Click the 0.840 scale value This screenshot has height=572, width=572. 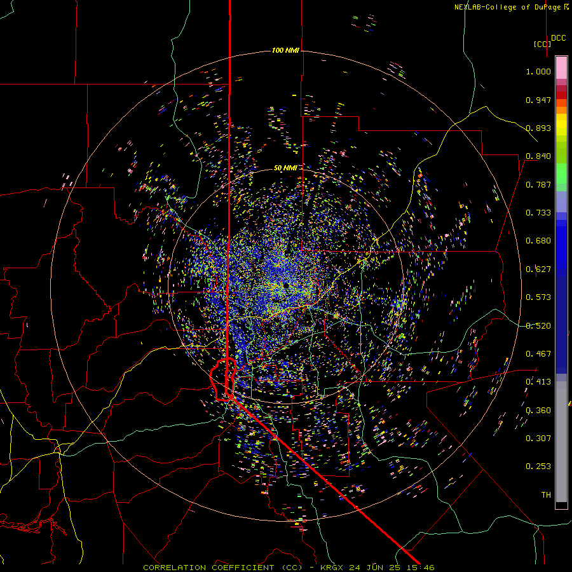pos(538,156)
